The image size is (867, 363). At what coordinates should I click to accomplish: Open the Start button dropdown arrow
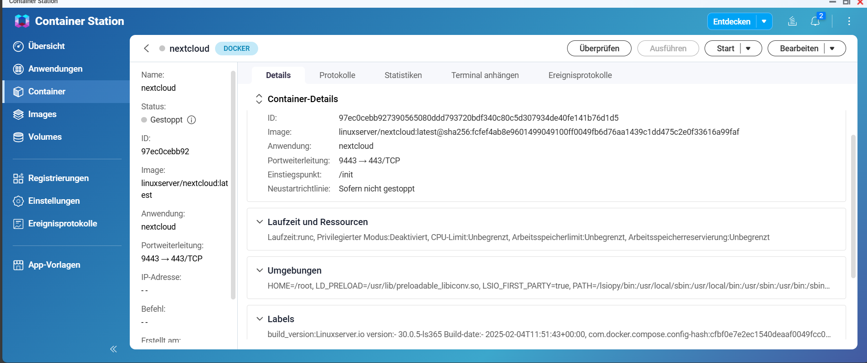click(x=748, y=49)
